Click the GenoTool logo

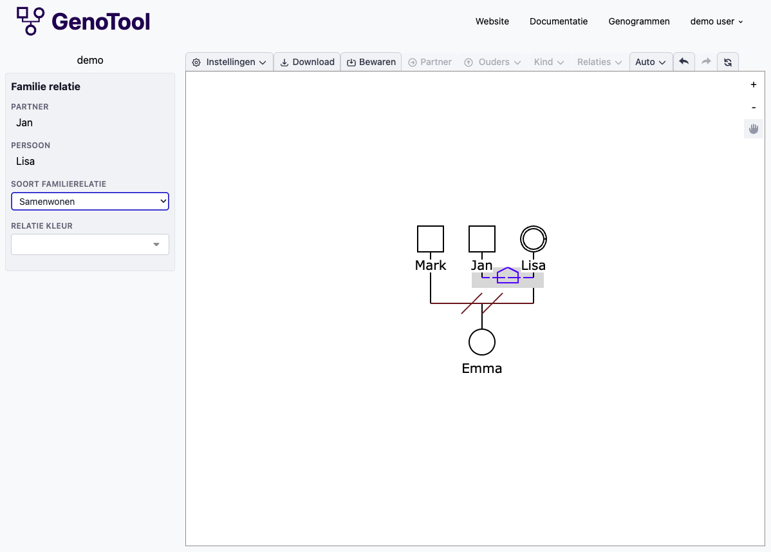tap(83, 21)
